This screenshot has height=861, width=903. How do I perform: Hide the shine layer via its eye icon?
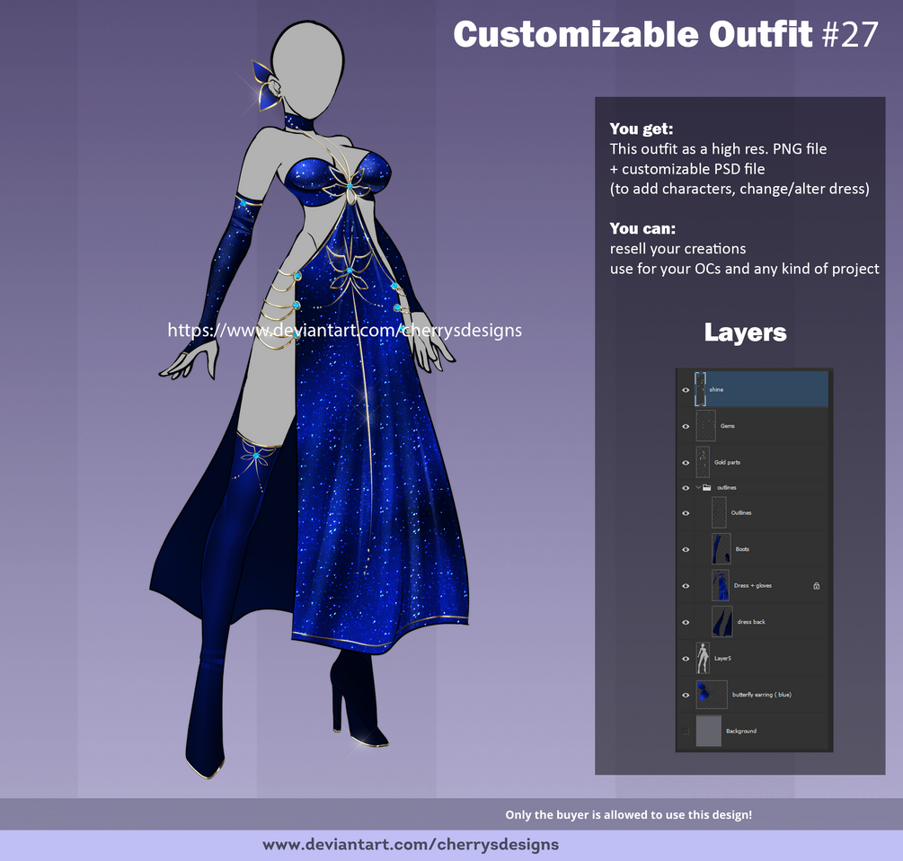tap(686, 390)
